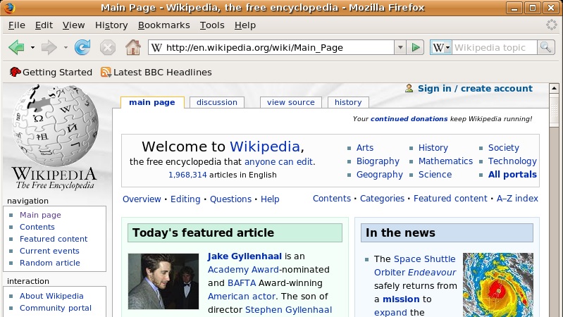Click Sign in / create account link
This screenshot has width=563, height=317.
[x=474, y=88]
